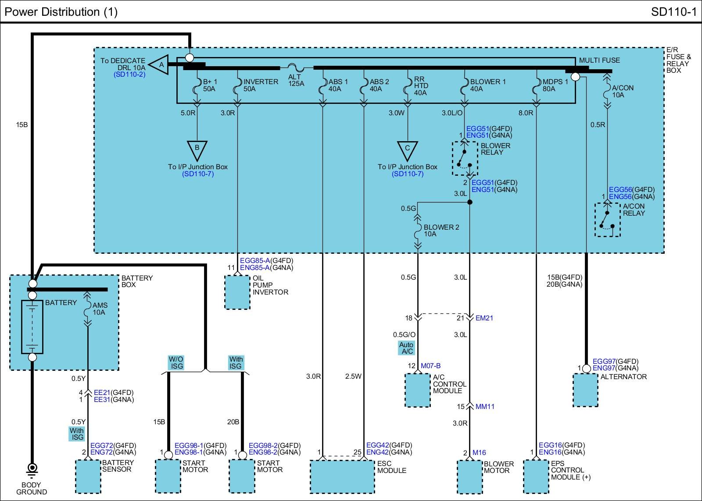The height and width of the screenshot is (501, 702).
Task: Select the Oil Pump Invertor box
Action: click(x=237, y=292)
